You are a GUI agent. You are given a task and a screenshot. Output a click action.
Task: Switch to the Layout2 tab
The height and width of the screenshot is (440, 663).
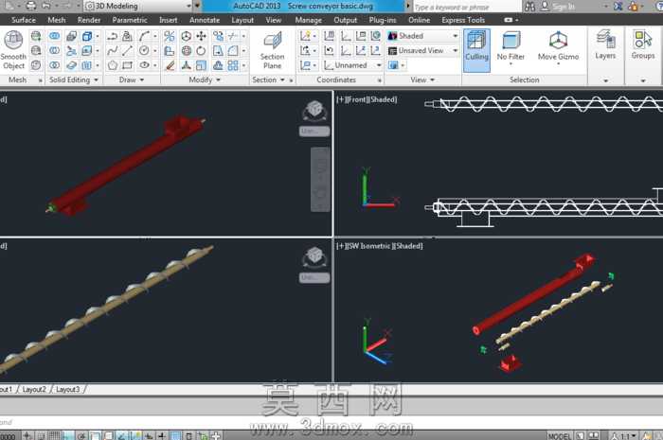[34, 389]
